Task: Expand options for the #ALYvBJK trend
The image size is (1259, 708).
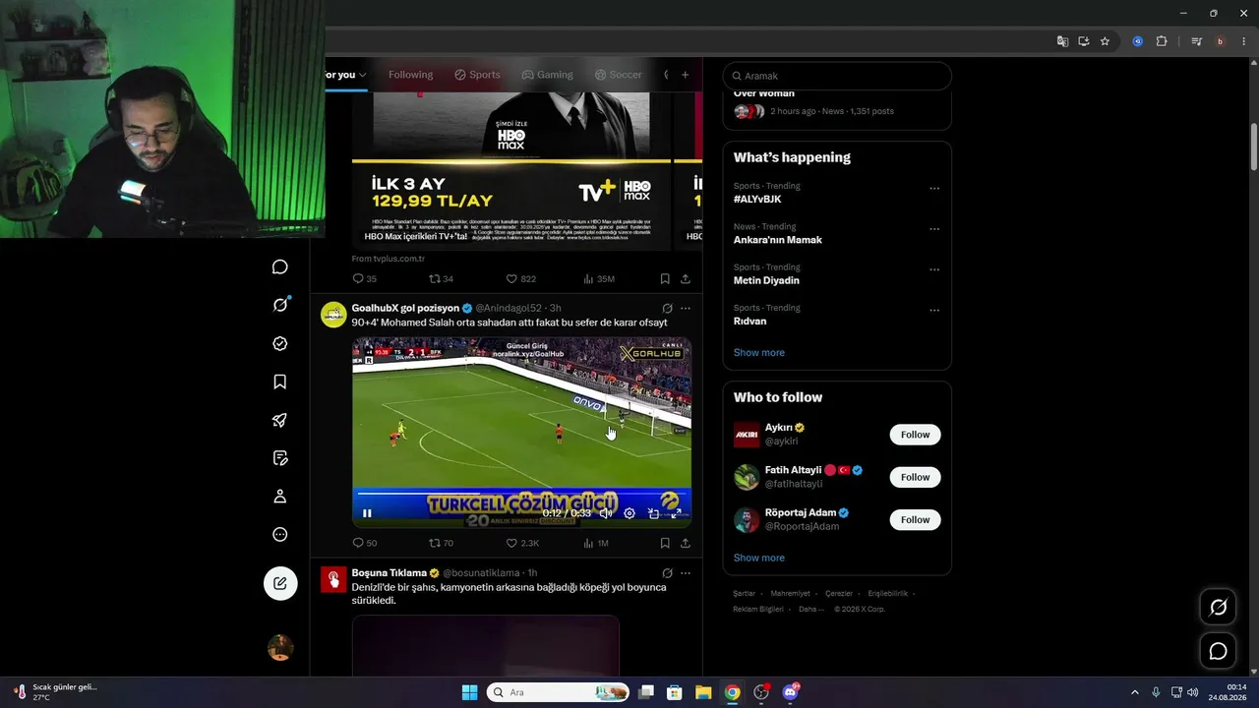Action: tap(934, 189)
